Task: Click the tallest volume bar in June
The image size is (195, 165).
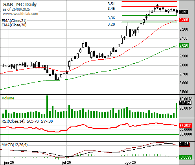Action: click(47, 106)
